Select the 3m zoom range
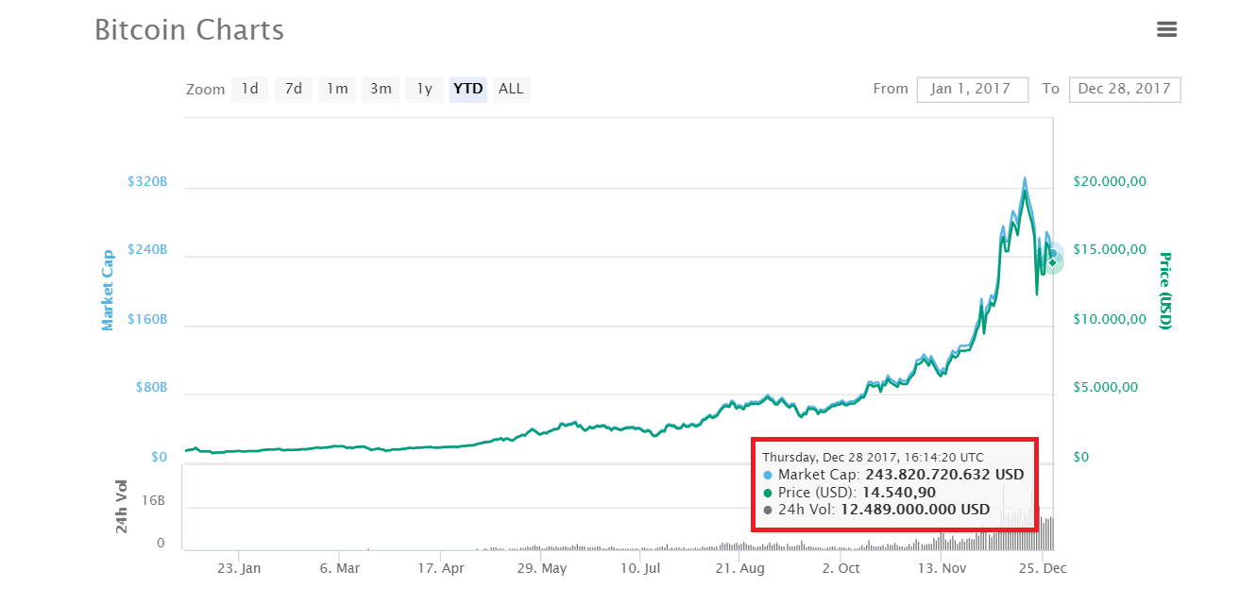This screenshot has width=1257, height=604. pos(381,89)
